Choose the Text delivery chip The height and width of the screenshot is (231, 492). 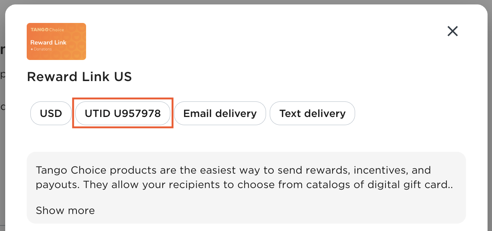(312, 113)
